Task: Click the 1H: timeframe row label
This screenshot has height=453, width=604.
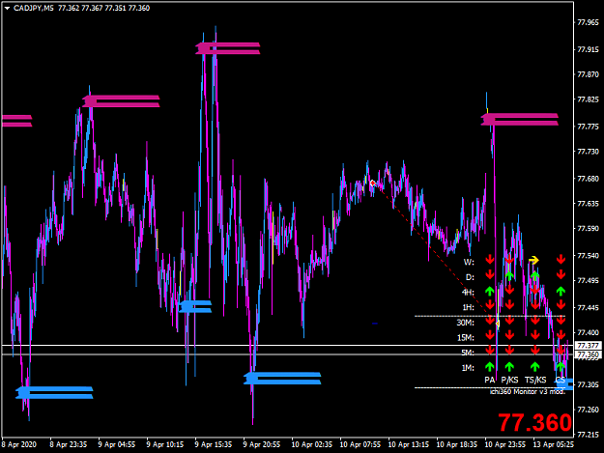Action: click(x=468, y=307)
